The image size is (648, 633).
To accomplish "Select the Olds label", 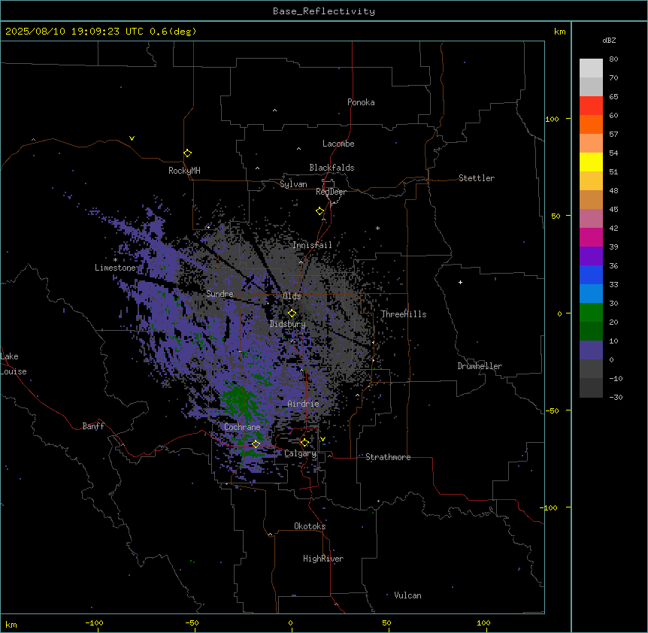I will pos(292,296).
